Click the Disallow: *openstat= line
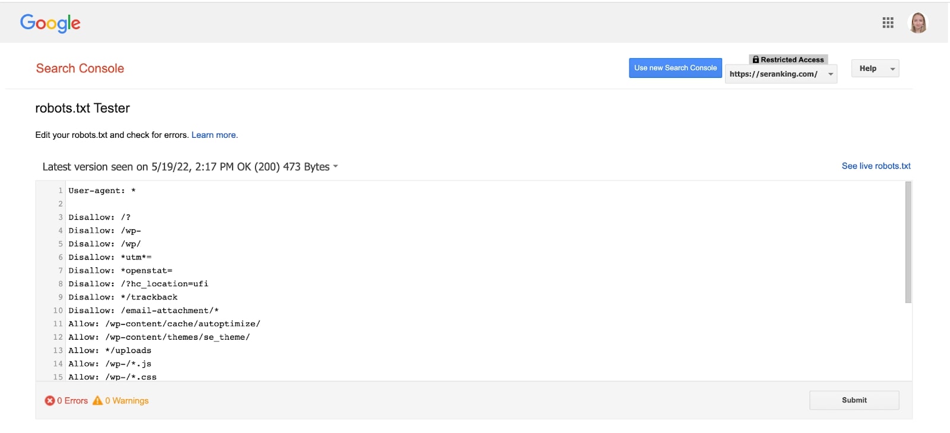Image resolution: width=950 pixels, height=433 pixels. (x=121, y=271)
